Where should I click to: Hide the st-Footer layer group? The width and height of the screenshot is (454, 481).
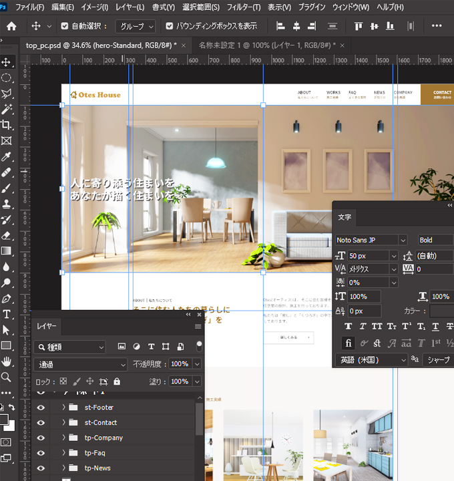[x=41, y=408]
